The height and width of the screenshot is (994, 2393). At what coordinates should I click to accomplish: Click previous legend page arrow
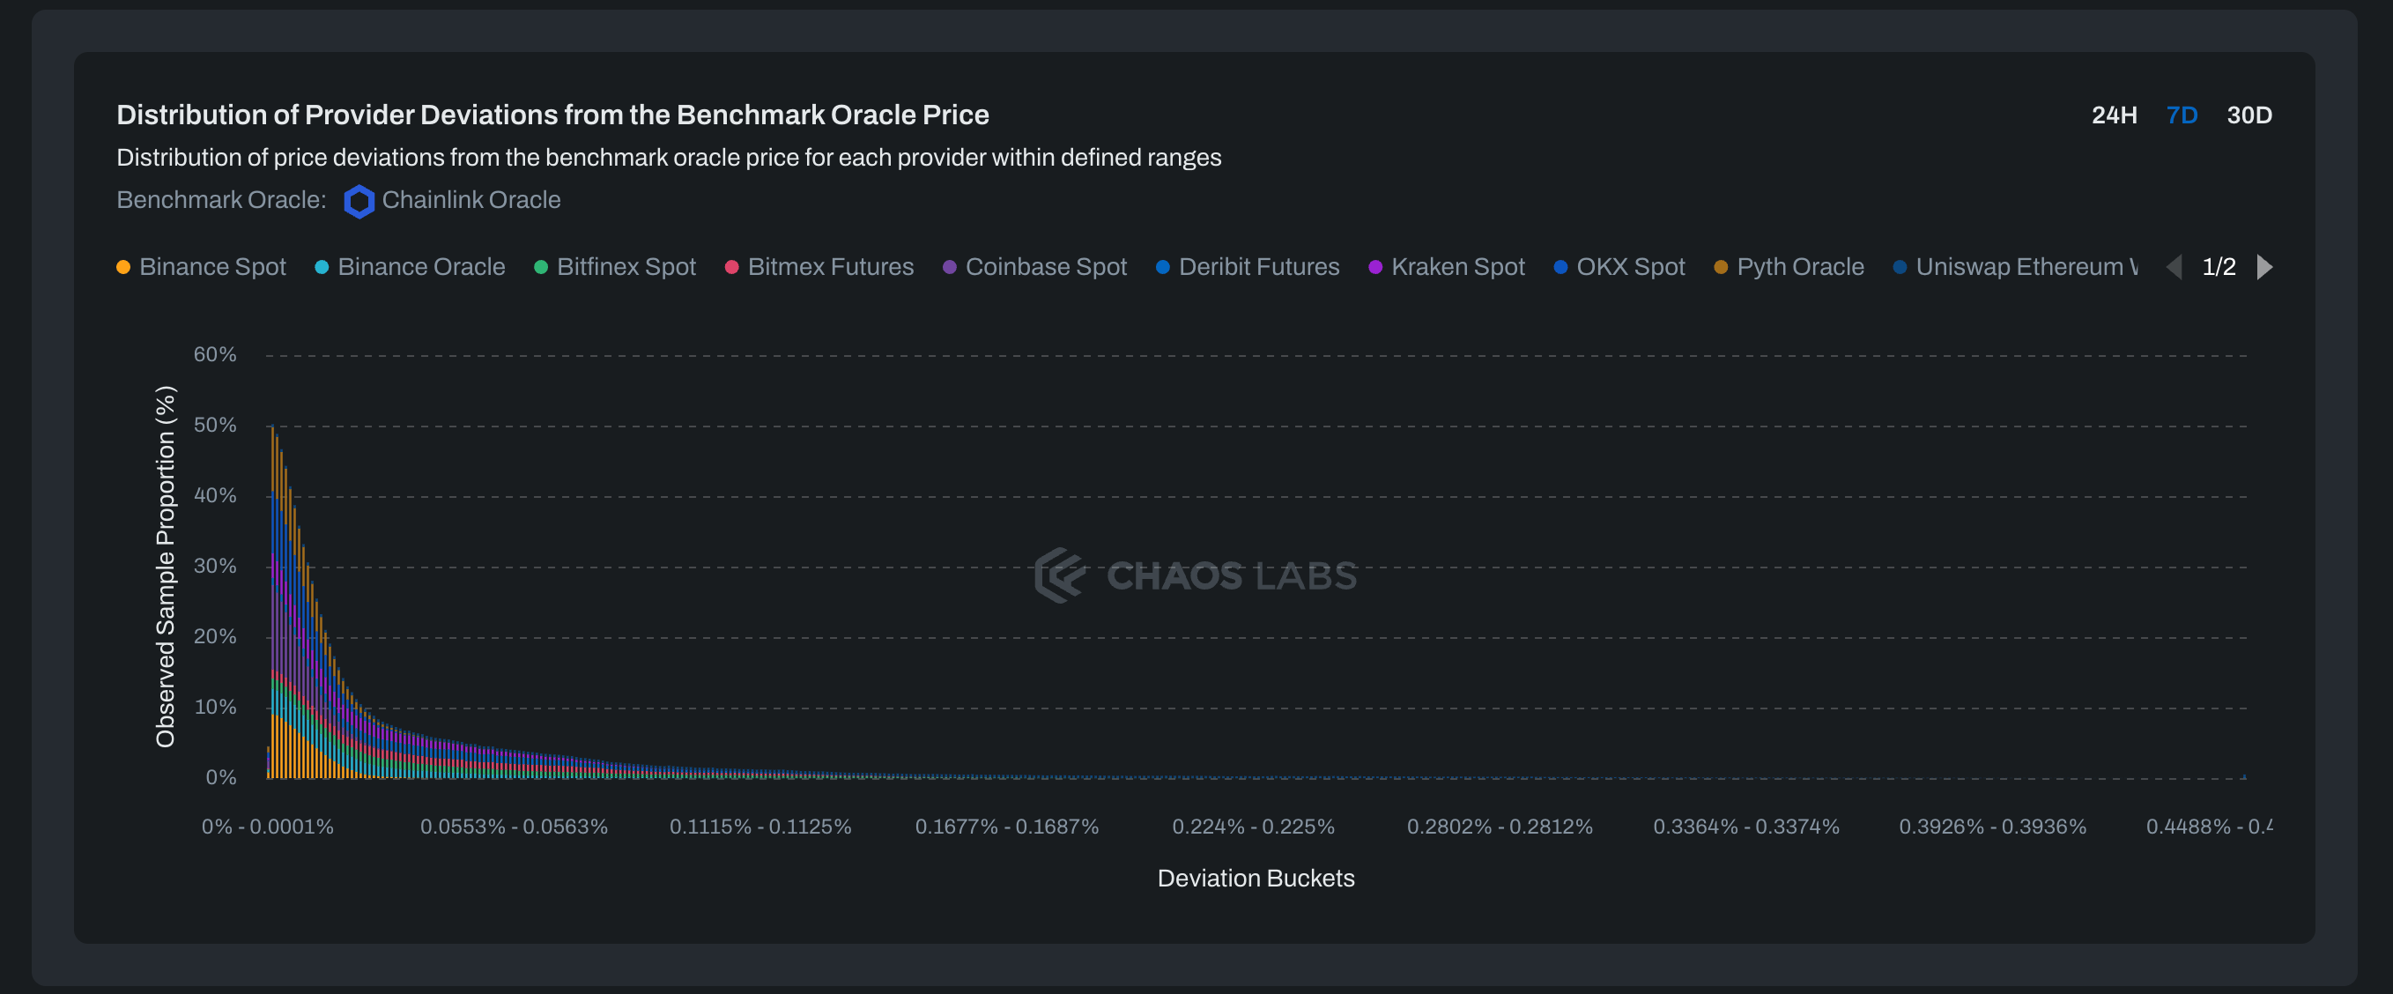point(2174,268)
